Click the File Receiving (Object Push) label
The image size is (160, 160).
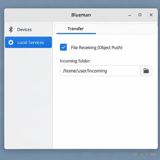coord(97,47)
